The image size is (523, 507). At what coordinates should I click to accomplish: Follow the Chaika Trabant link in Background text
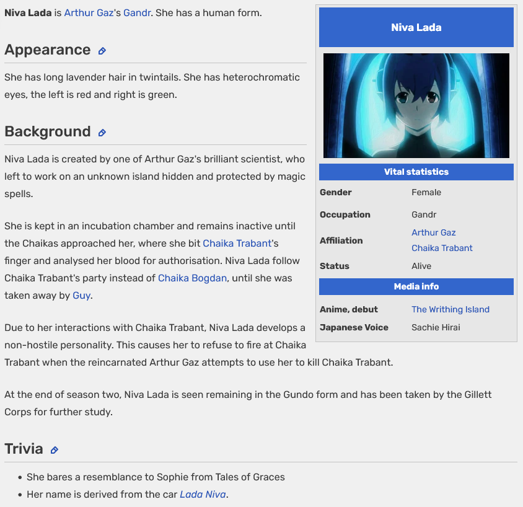click(237, 243)
